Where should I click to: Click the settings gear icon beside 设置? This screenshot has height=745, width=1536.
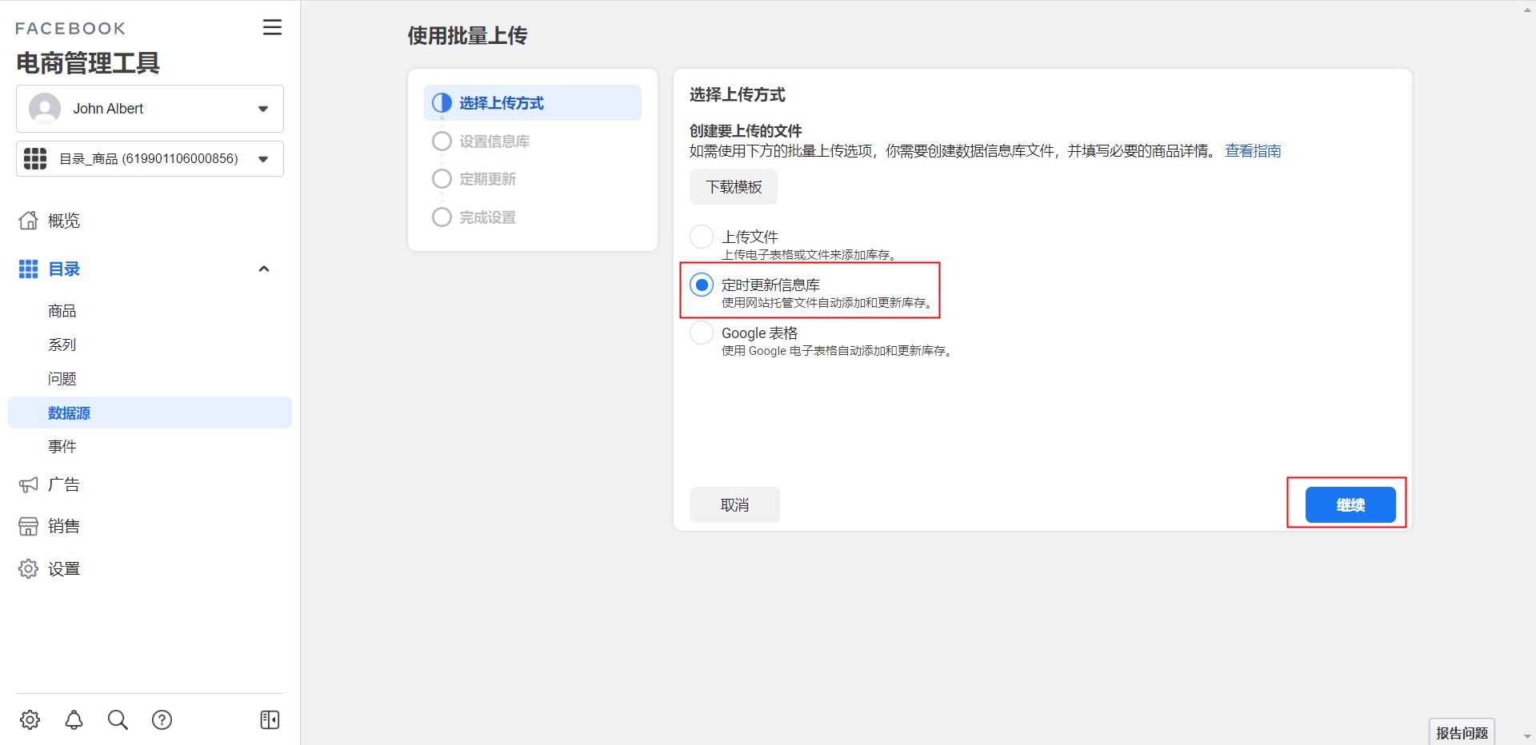[28, 568]
